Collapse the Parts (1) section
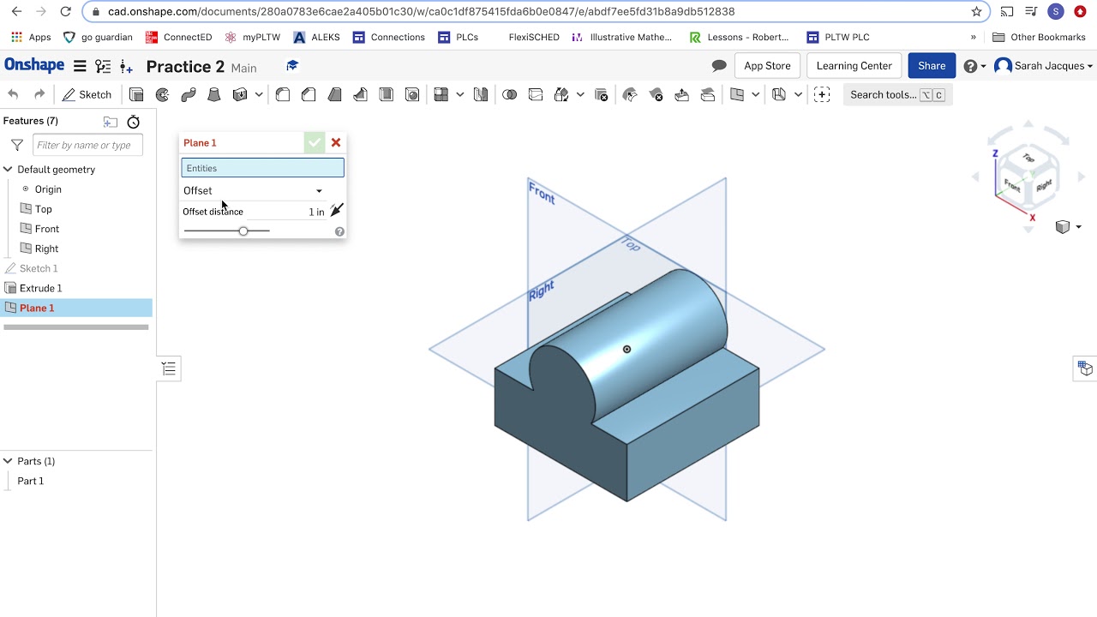Viewport: 1097px width, 617px height. [x=8, y=461]
